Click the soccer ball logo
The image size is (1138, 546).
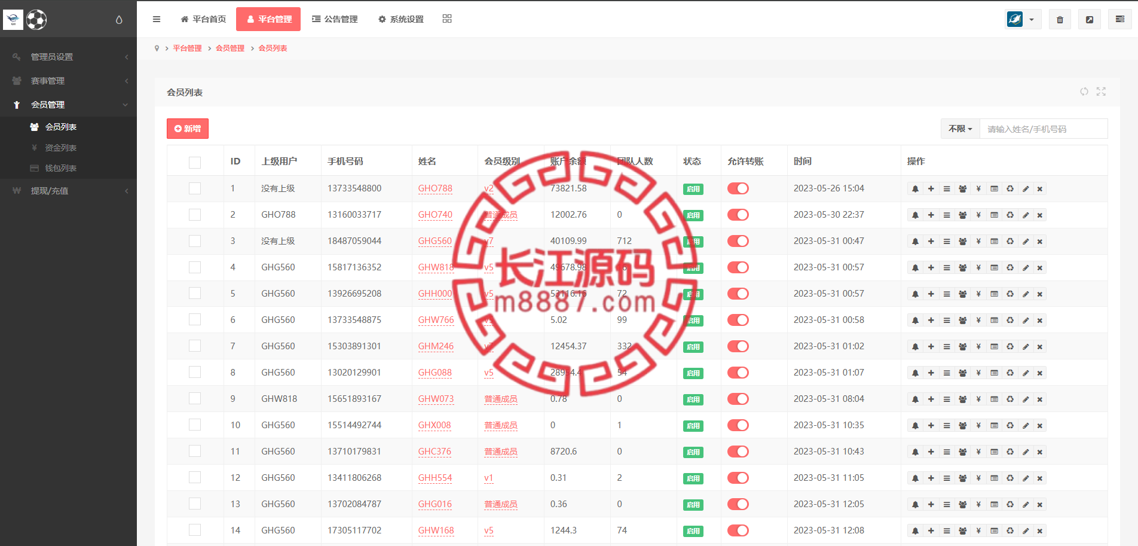[36, 20]
